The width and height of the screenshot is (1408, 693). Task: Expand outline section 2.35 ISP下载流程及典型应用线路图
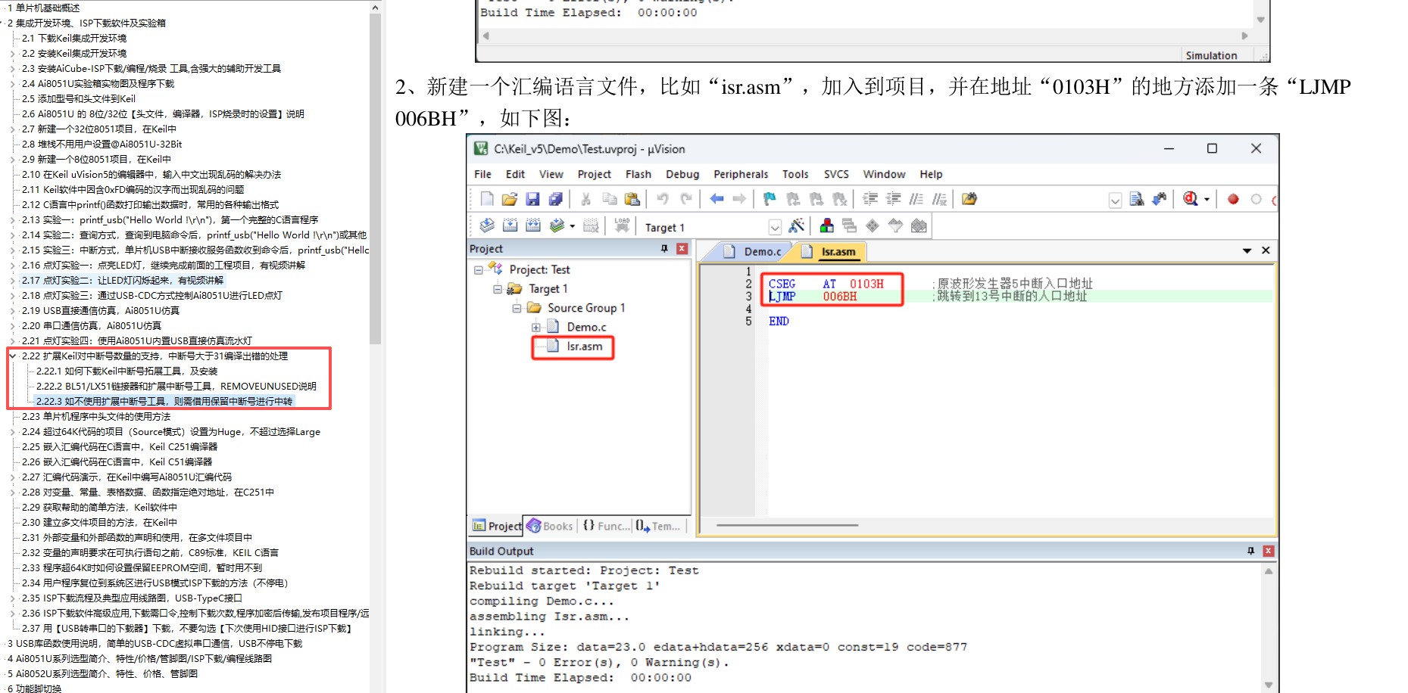tap(13, 598)
